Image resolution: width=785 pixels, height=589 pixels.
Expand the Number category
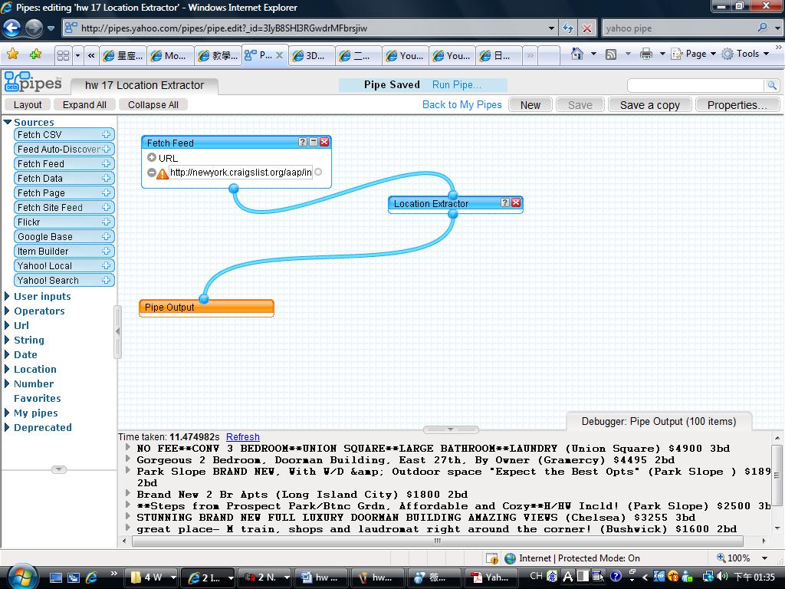click(x=7, y=383)
